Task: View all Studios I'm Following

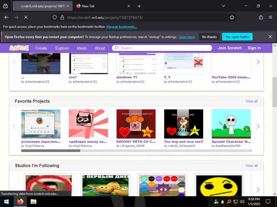Action: pos(252,166)
